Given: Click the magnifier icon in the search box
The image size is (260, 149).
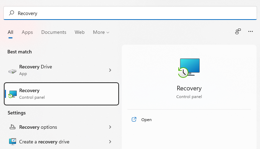Looking at the screenshot, I should pyautogui.click(x=12, y=13).
